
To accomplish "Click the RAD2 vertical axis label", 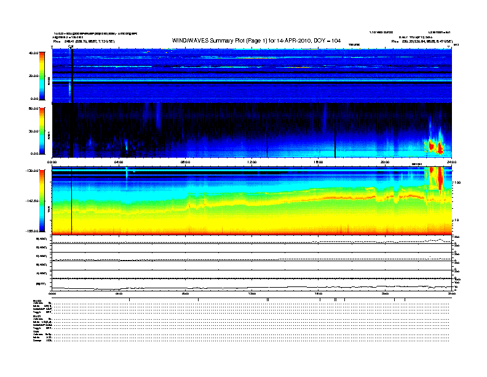I will click(x=49, y=81).
